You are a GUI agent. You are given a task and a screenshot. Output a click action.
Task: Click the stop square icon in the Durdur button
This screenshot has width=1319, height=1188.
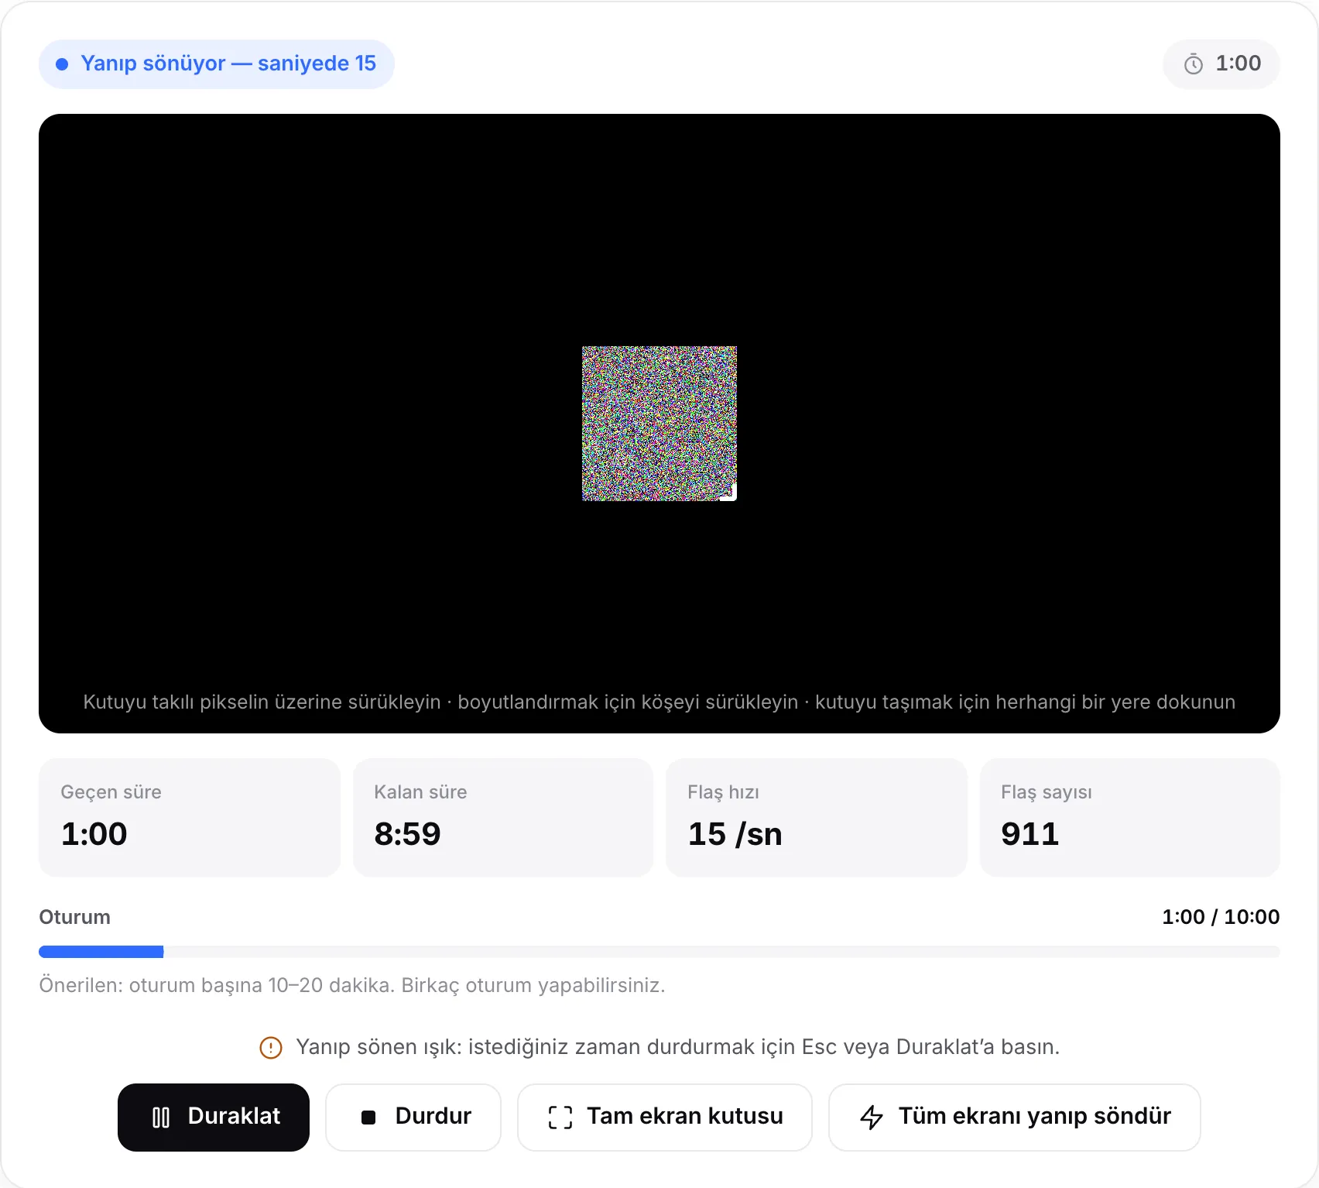368,1117
